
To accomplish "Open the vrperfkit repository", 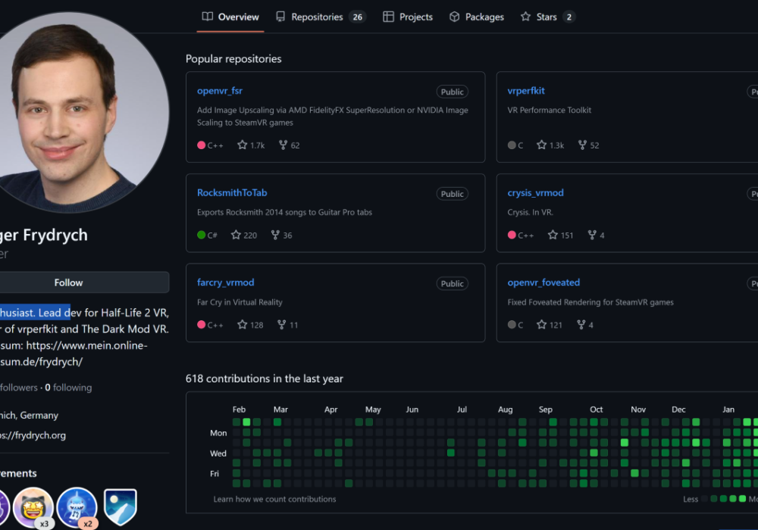I will (526, 91).
